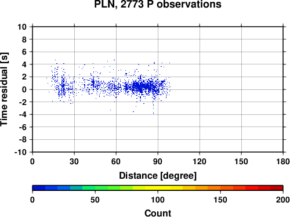Viewport: 290px width, 217px height.
Task: Click the 'Distance [degree]' x-axis label
Action: 158,176
